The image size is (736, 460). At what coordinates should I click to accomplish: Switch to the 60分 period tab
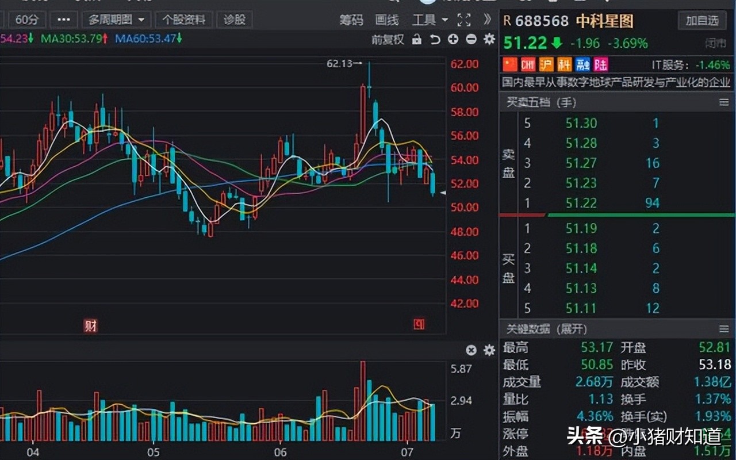(x=26, y=19)
